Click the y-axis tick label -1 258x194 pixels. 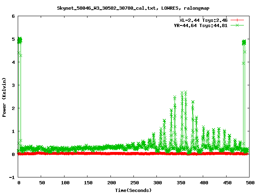[x=12, y=177]
